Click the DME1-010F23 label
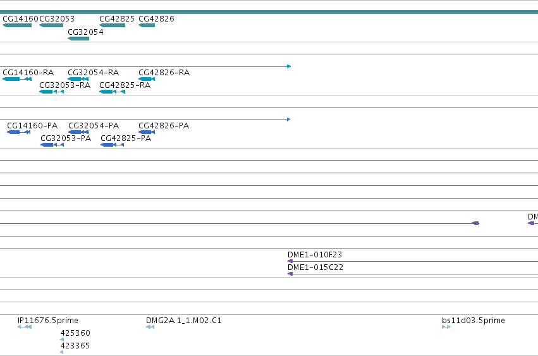This screenshot has width=538, height=356. [315, 255]
